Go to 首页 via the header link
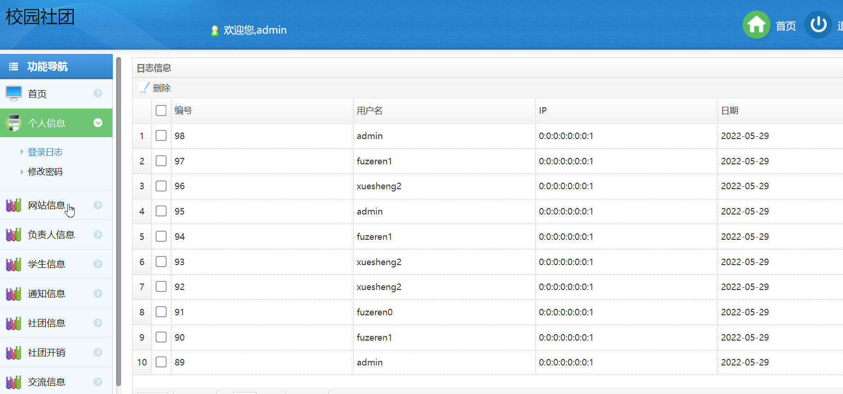The height and width of the screenshot is (394, 843). pyautogui.click(x=786, y=26)
